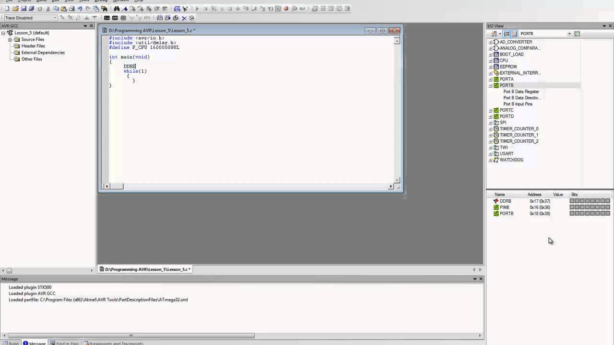
Task: Click the Open File folder icon
Action: [16, 9]
